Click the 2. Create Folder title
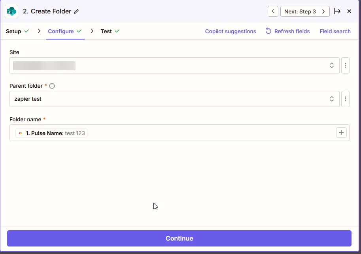The height and width of the screenshot is (254, 361). [x=47, y=11]
